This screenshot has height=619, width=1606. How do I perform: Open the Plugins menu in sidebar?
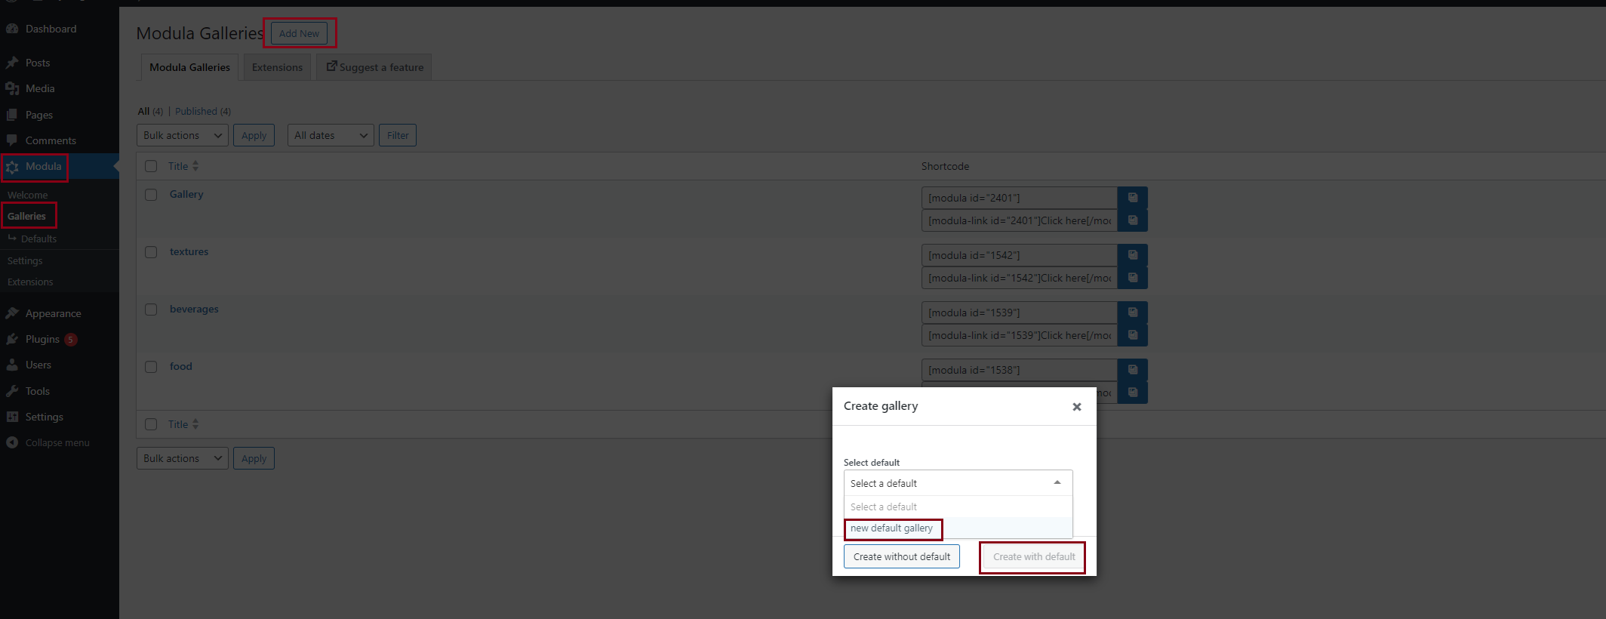(x=42, y=340)
